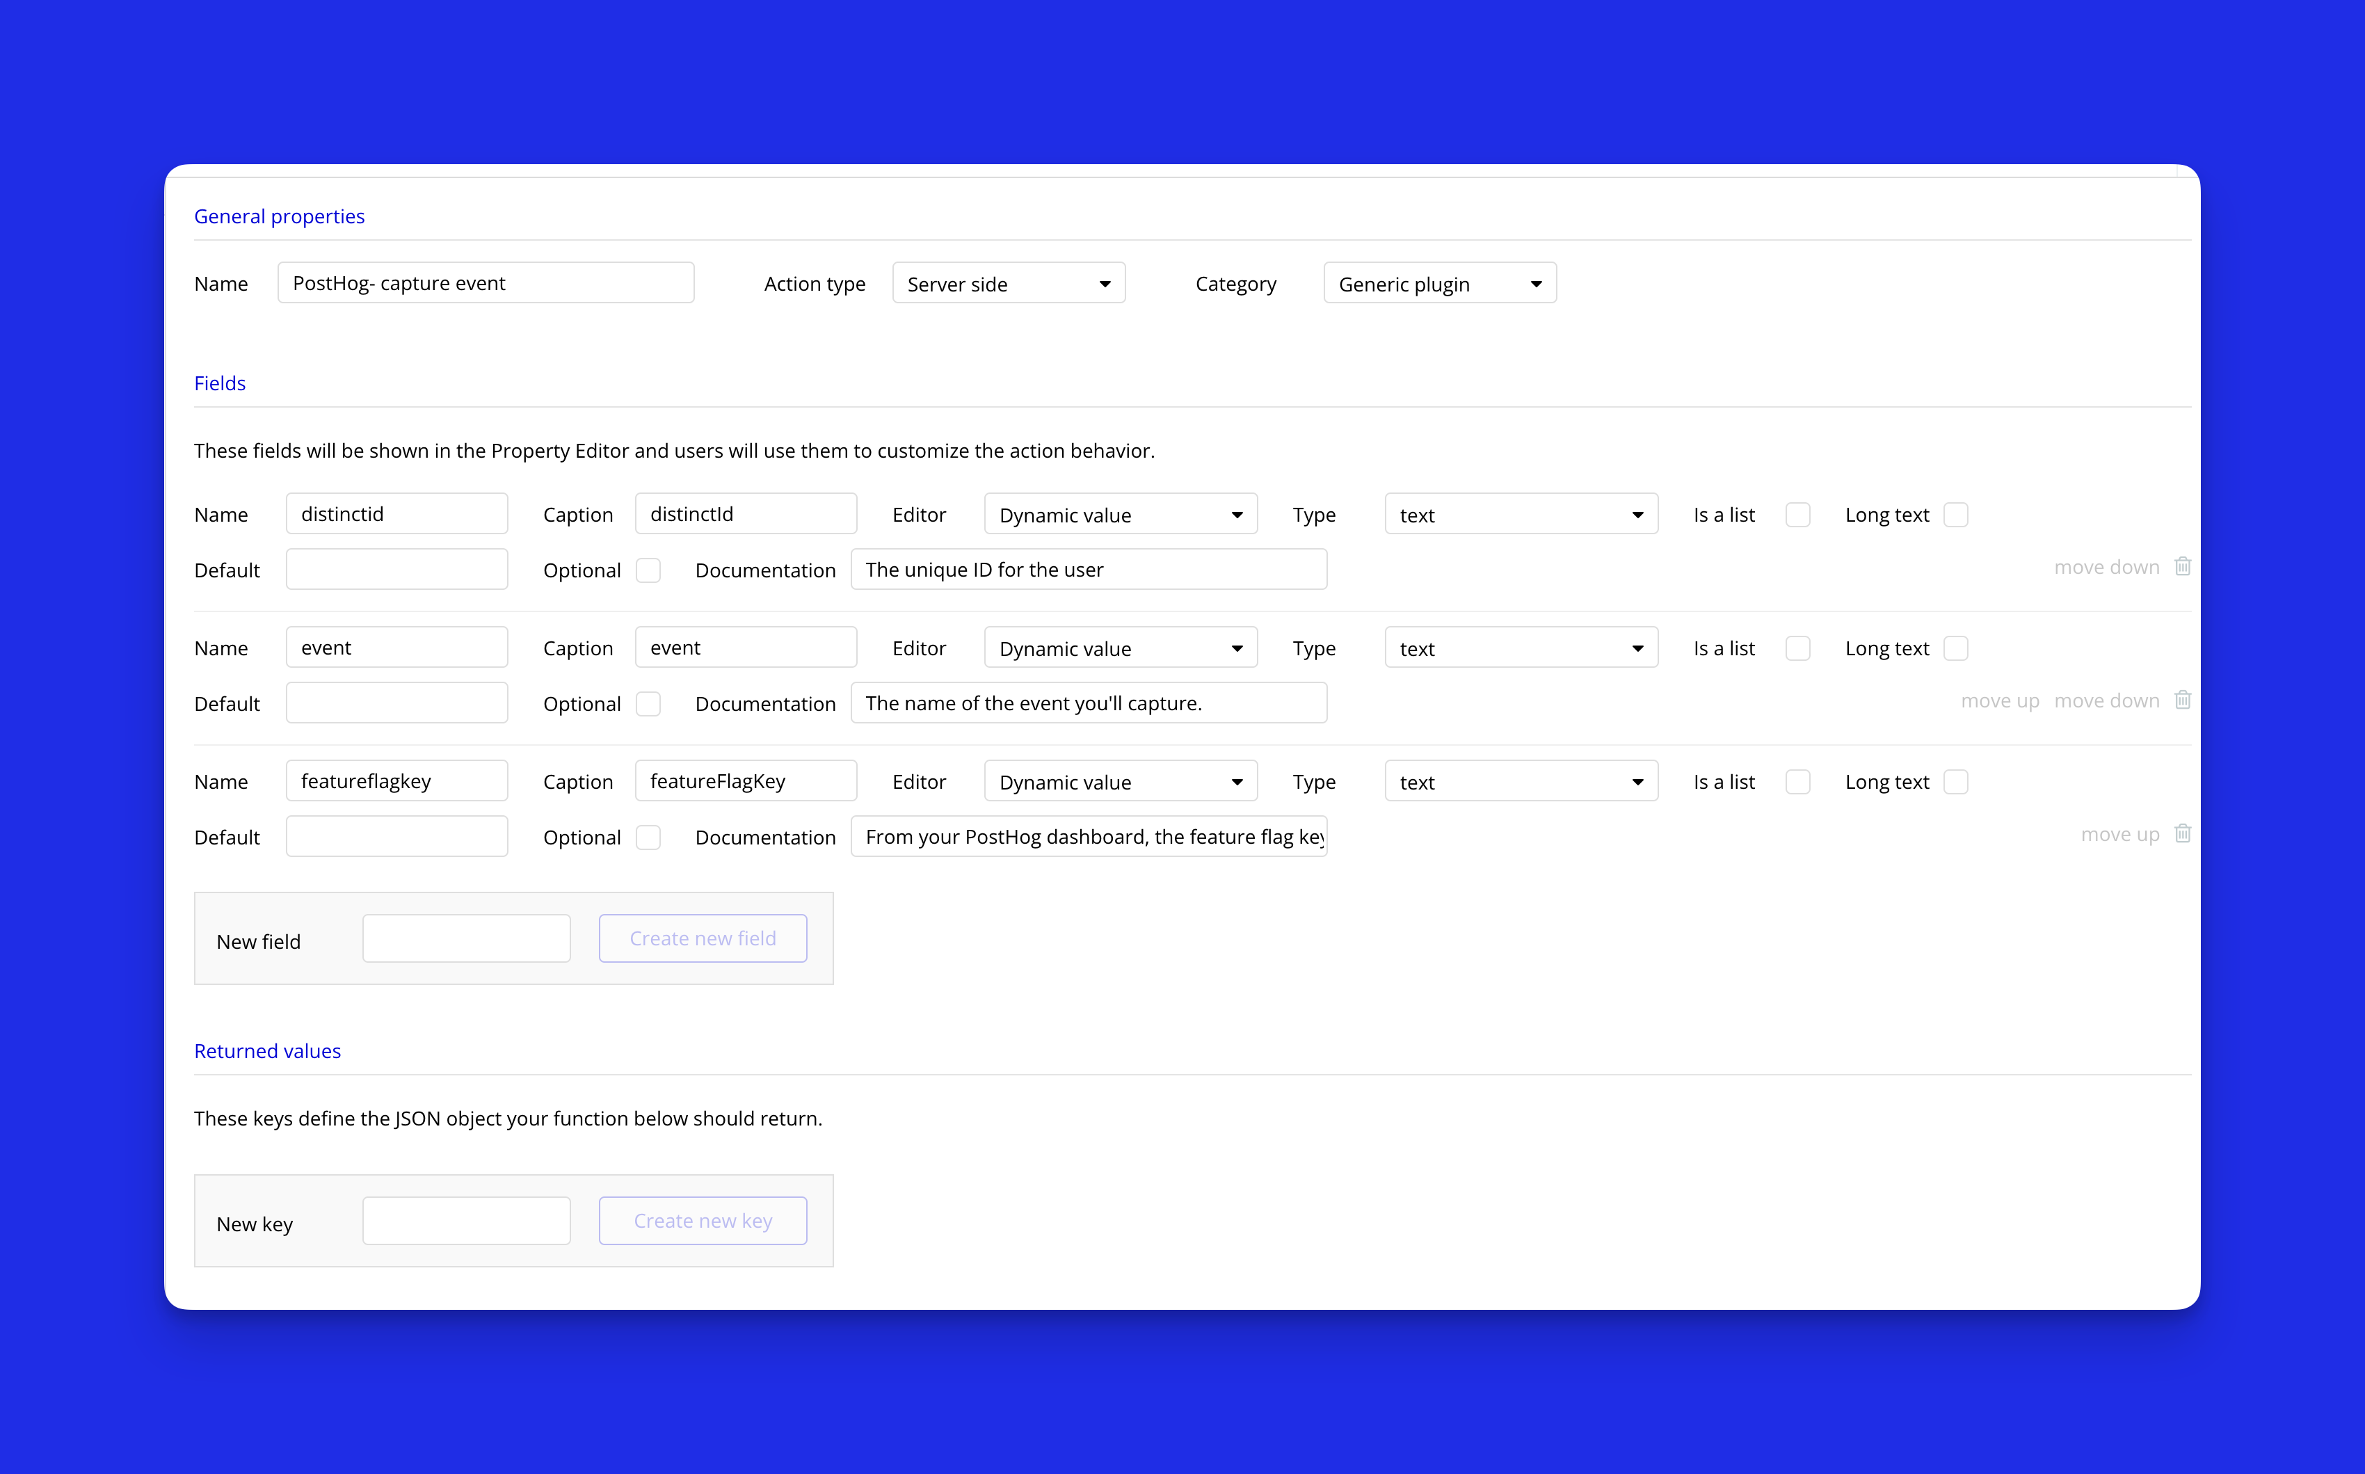Click the action Name input PostHog- capture event
Image resolution: width=2365 pixels, height=1474 pixels.
(x=486, y=284)
